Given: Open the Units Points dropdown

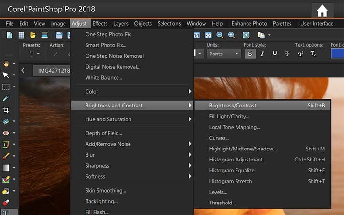Looking at the screenshot, I should click(x=224, y=54).
